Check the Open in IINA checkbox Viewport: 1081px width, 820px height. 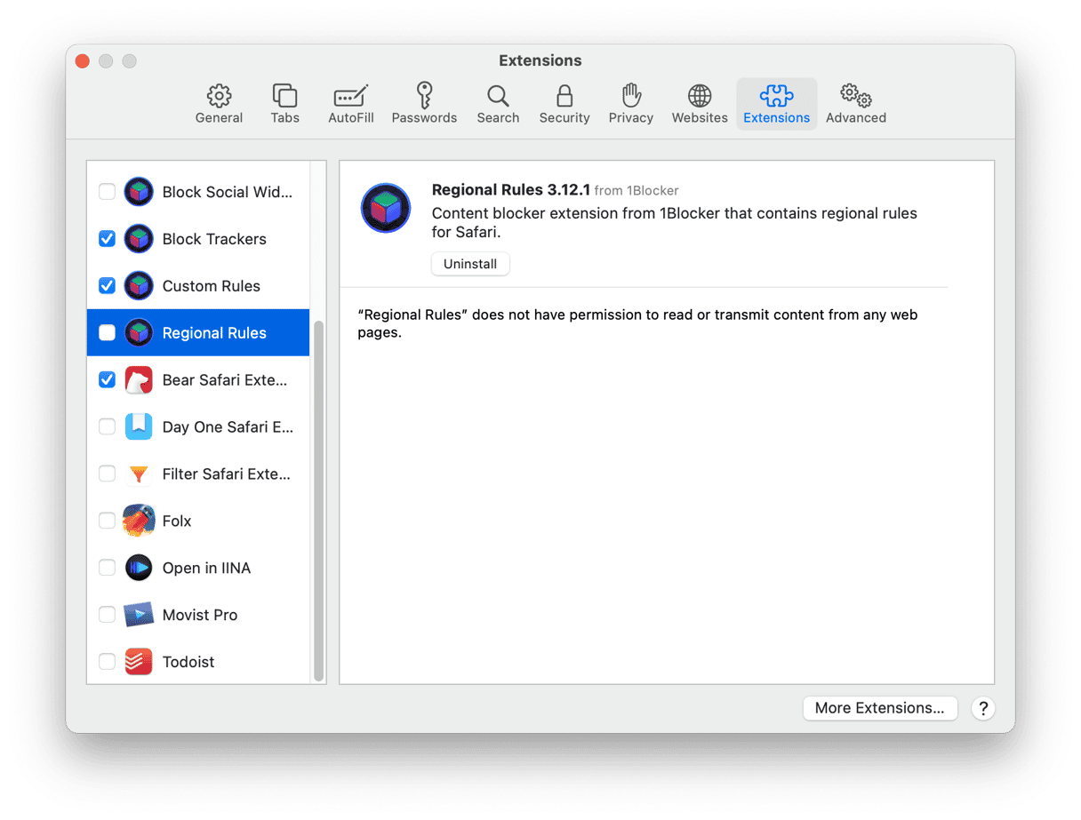(107, 568)
